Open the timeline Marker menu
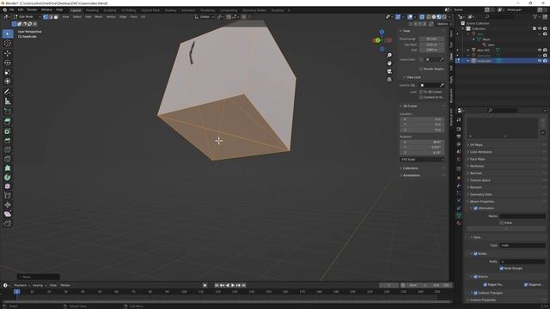 click(65, 285)
